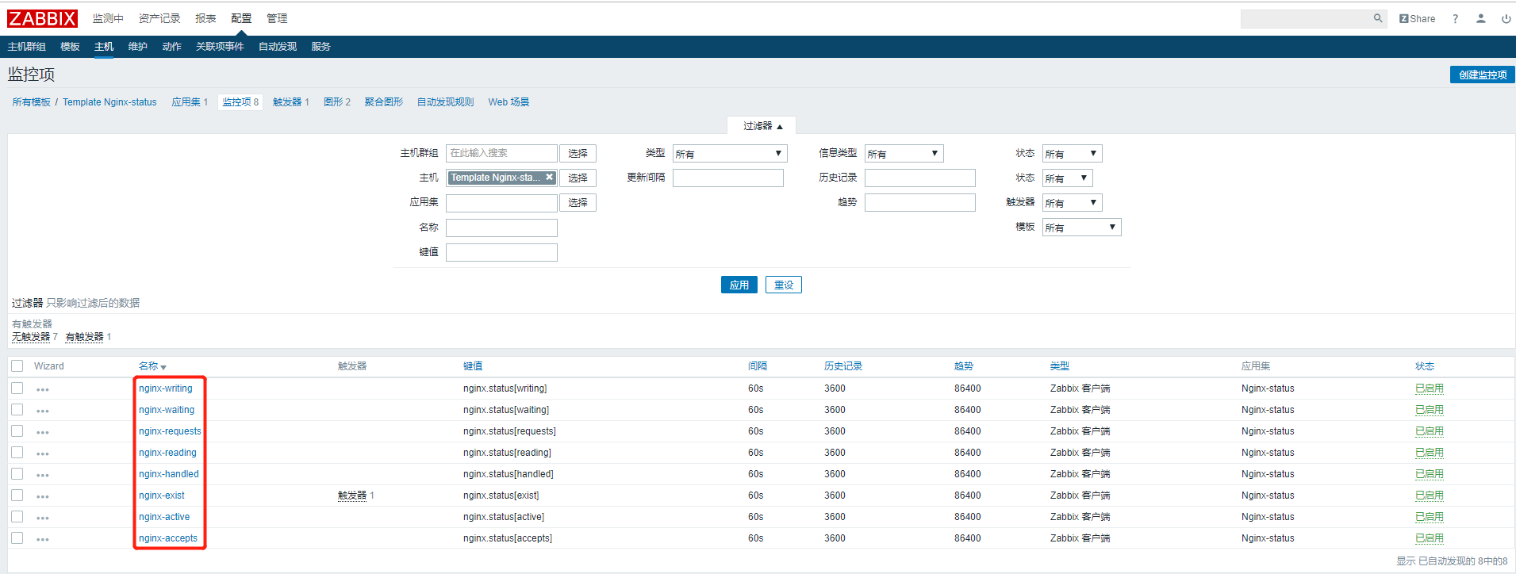Open the 监测中 menu
This screenshot has width=1516, height=574.
[108, 18]
